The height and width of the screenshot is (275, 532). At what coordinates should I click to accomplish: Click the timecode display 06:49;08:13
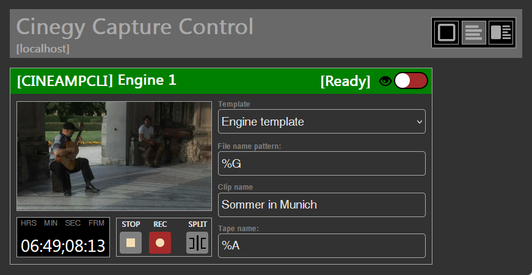pos(63,246)
